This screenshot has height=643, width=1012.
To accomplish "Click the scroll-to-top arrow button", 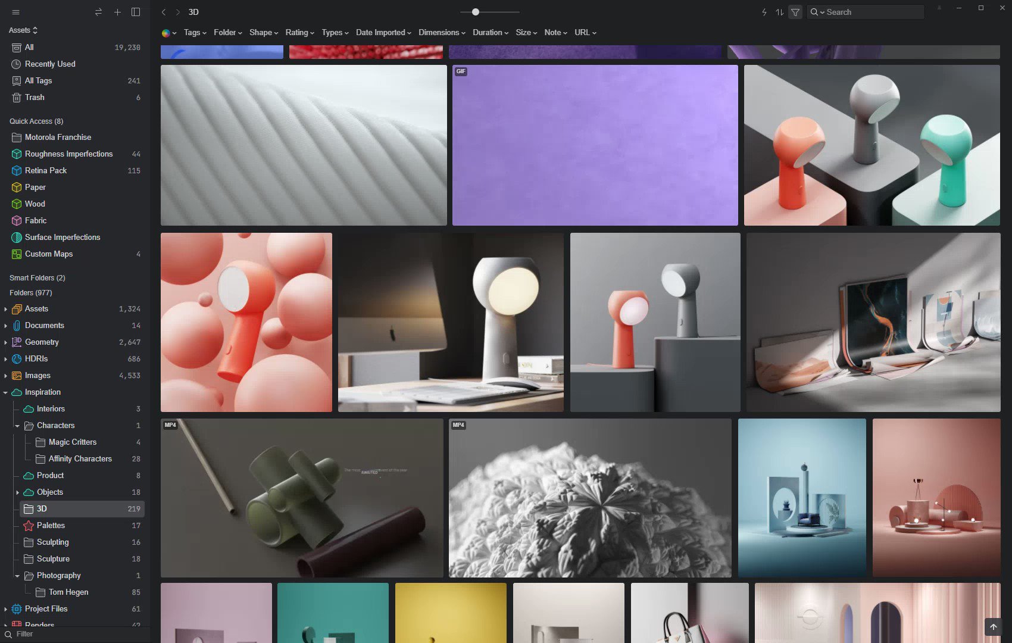I will tap(993, 626).
